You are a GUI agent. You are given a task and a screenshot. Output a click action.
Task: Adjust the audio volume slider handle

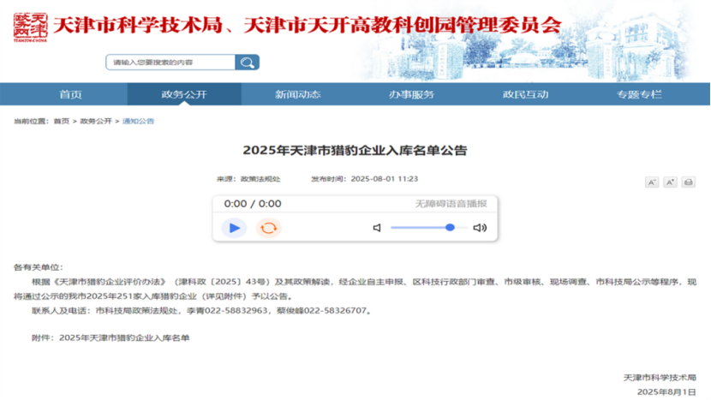(x=450, y=227)
